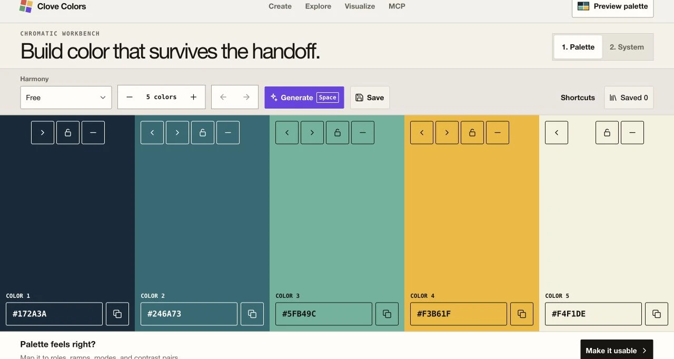Viewport: 674px width, 359px height.
Task: Open the MCP nav item
Action: coord(397,6)
